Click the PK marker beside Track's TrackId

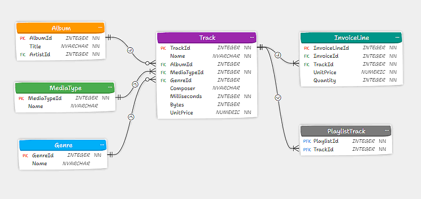[163, 48]
